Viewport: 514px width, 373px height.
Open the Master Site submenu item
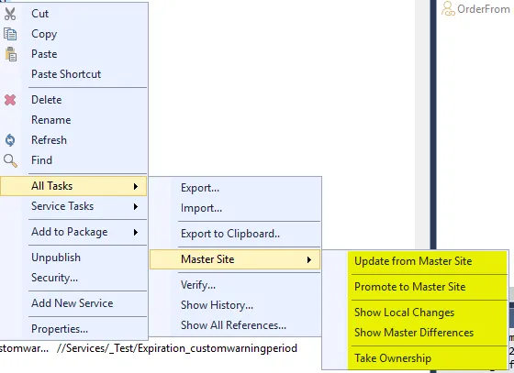pos(235,259)
